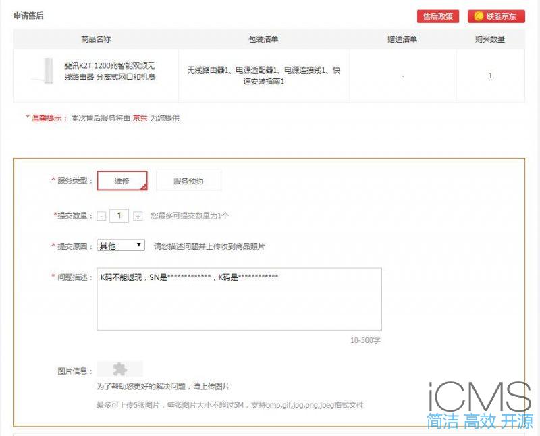The width and height of the screenshot is (540, 436).
Task: Open the 售后政策 after-sales policy button
Action: (437, 16)
